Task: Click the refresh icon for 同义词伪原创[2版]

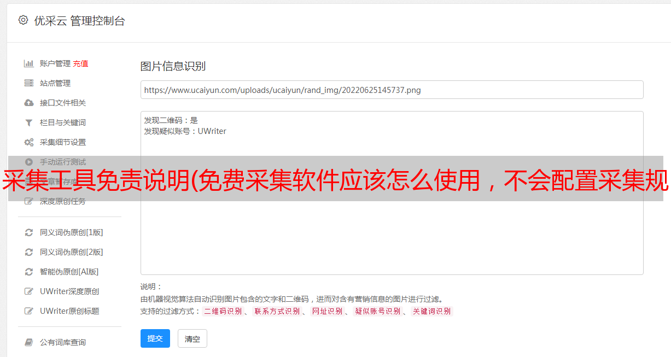Action: [29, 252]
